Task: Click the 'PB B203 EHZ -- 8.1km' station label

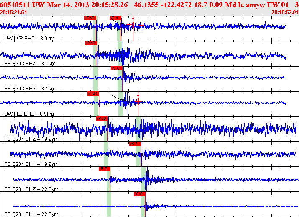Action: [x=30, y=63]
